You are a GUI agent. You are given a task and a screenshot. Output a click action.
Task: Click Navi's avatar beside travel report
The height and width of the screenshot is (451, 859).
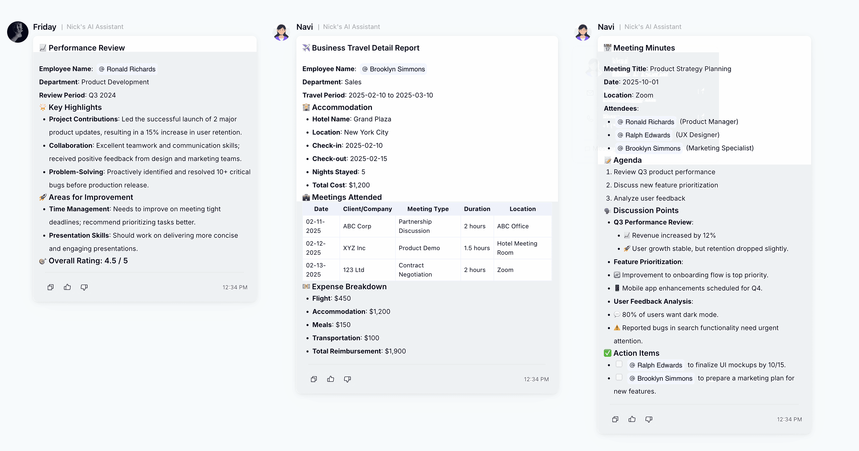(281, 32)
